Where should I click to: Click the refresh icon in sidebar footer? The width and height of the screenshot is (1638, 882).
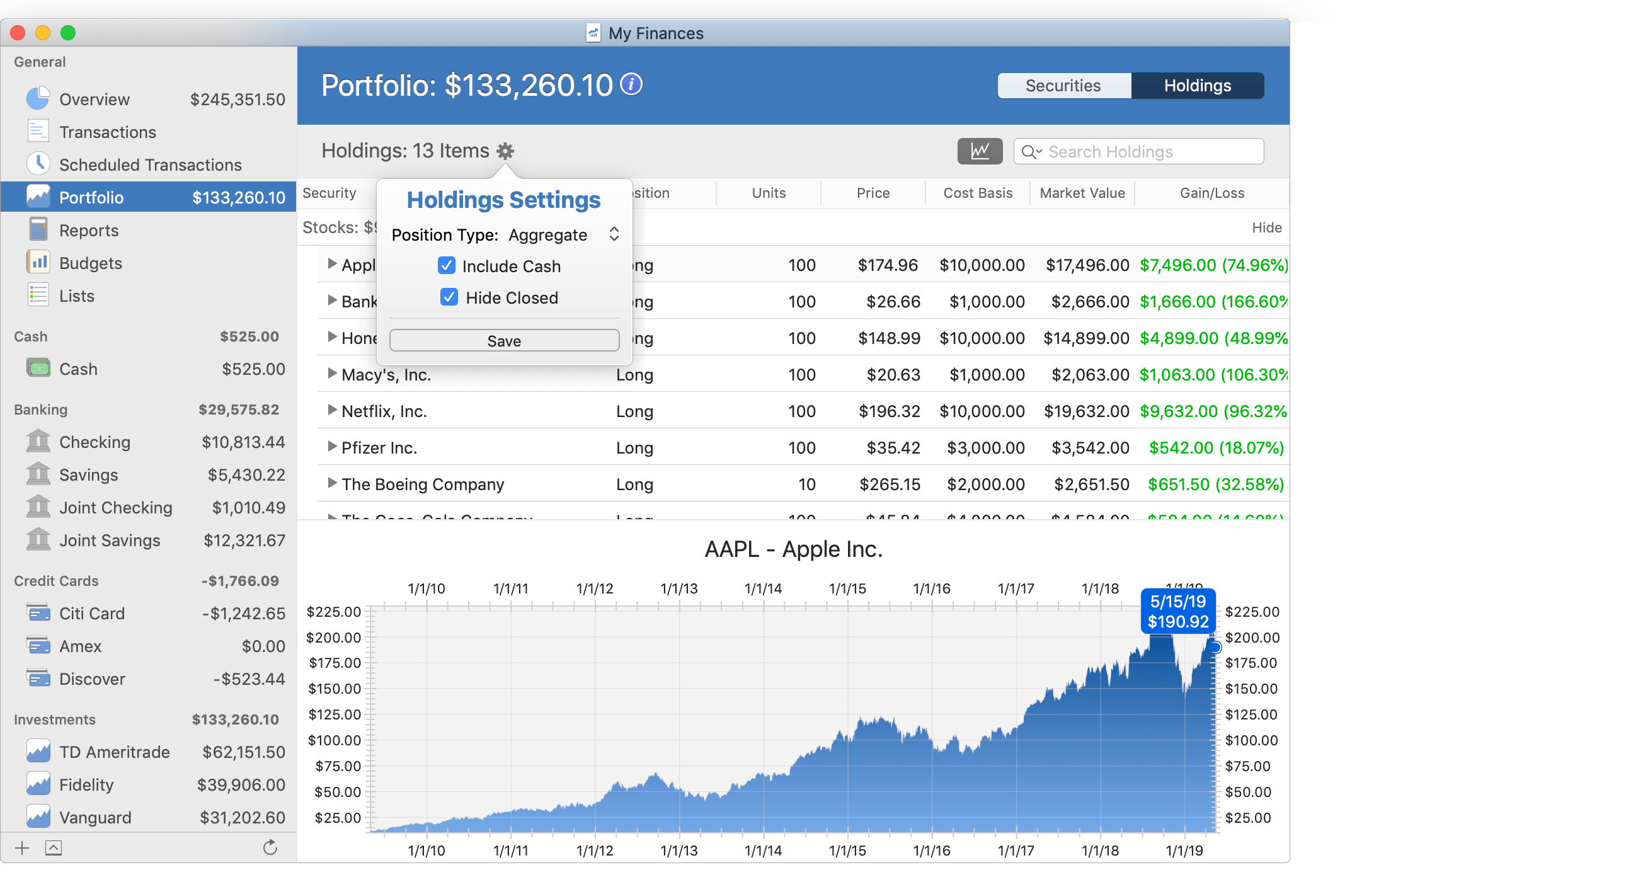(270, 847)
